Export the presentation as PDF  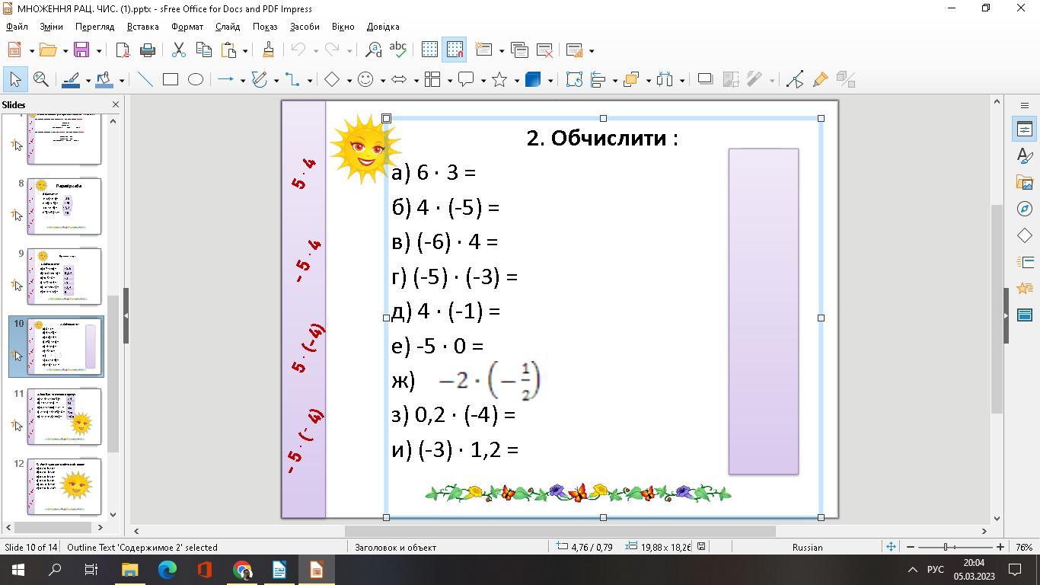tap(123, 50)
